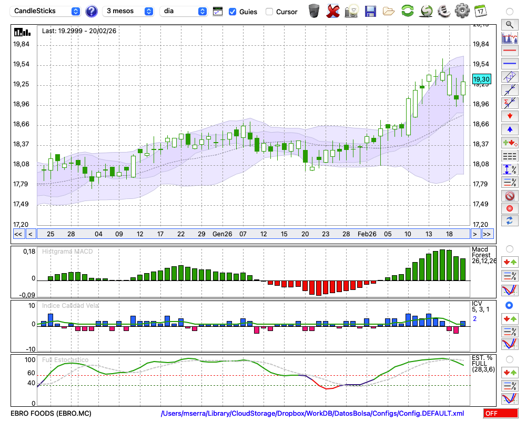Open the dia interval dropdown
The image size is (526, 421).
(183, 11)
